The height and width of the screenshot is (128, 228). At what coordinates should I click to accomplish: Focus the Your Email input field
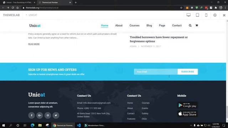(156, 72)
